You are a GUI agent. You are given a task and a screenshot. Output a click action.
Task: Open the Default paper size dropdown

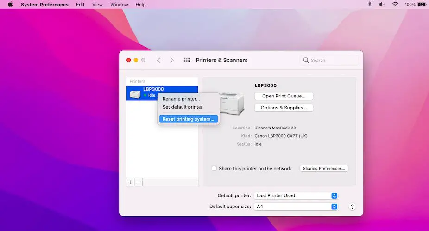(296, 207)
